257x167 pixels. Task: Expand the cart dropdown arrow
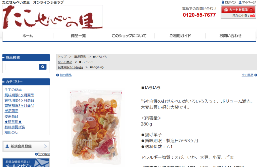click(x=251, y=10)
